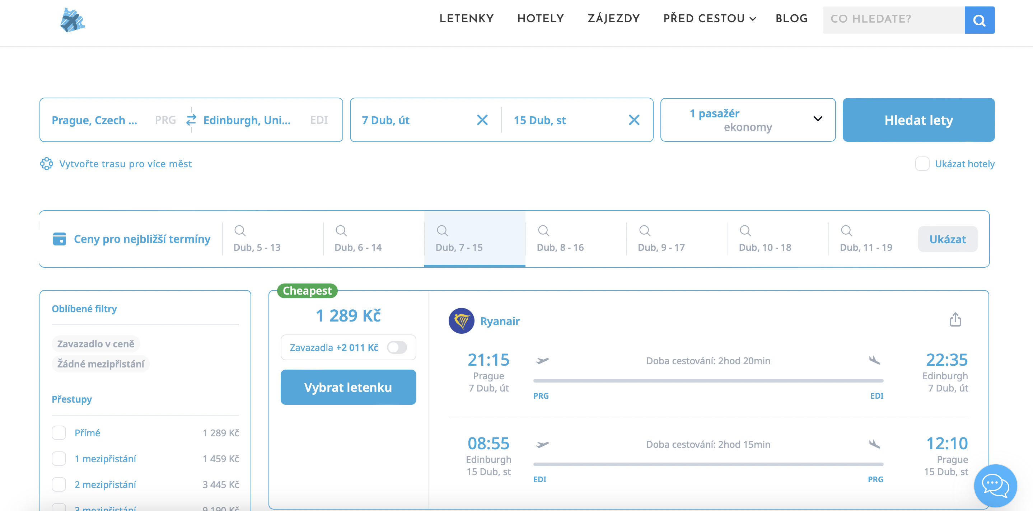The width and height of the screenshot is (1033, 511).
Task: Open the LETENKY menu item
Action: 466,18
